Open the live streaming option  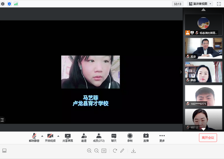pos(146,138)
